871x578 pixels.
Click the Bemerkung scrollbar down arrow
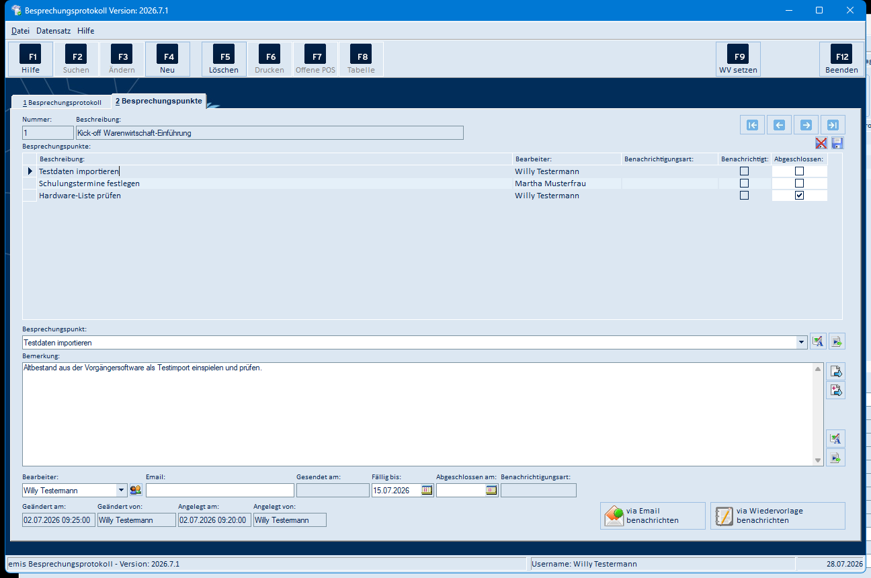818,460
